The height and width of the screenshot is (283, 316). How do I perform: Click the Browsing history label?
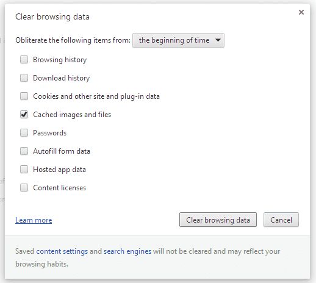click(60, 60)
